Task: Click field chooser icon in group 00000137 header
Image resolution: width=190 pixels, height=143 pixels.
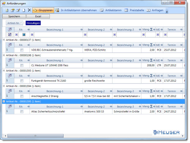Action: click(10, 45)
